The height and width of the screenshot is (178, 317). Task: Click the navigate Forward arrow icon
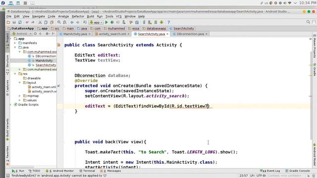[78, 22]
